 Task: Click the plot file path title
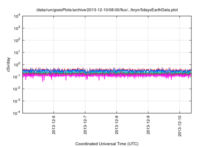click(x=107, y=10)
